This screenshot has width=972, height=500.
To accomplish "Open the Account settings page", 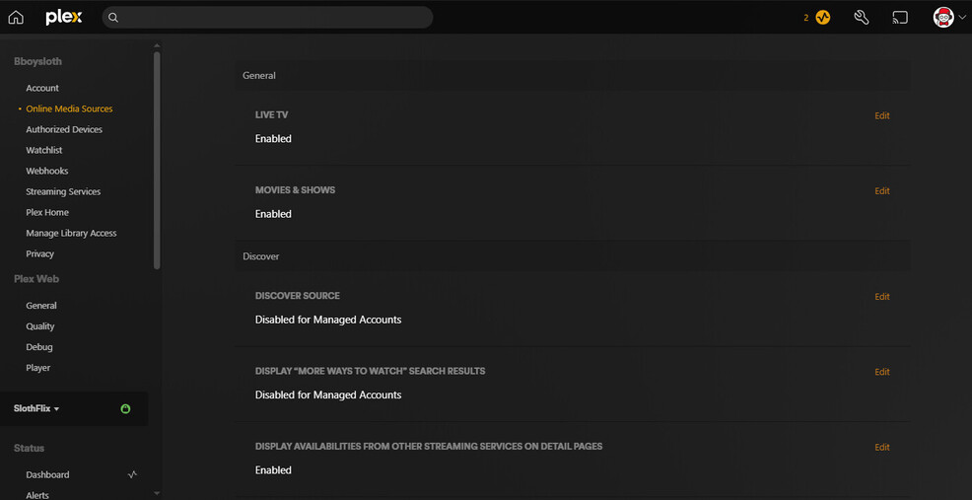I will click(x=42, y=88).
